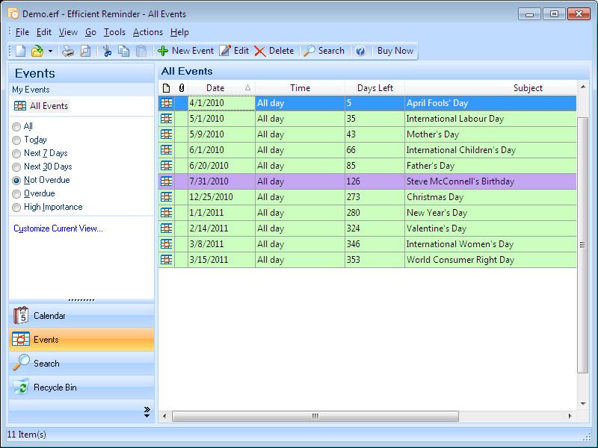Screen dimensions: 598x448
Task: Select the High Importance radio button
Action: (x=16, y=208)
